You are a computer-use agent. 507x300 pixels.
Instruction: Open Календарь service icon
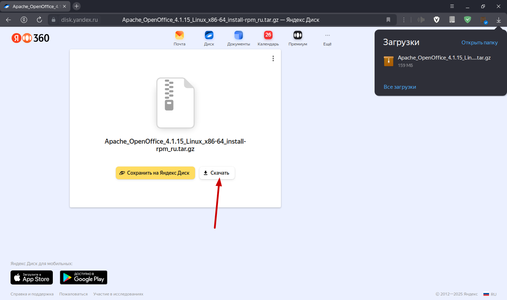268,38
